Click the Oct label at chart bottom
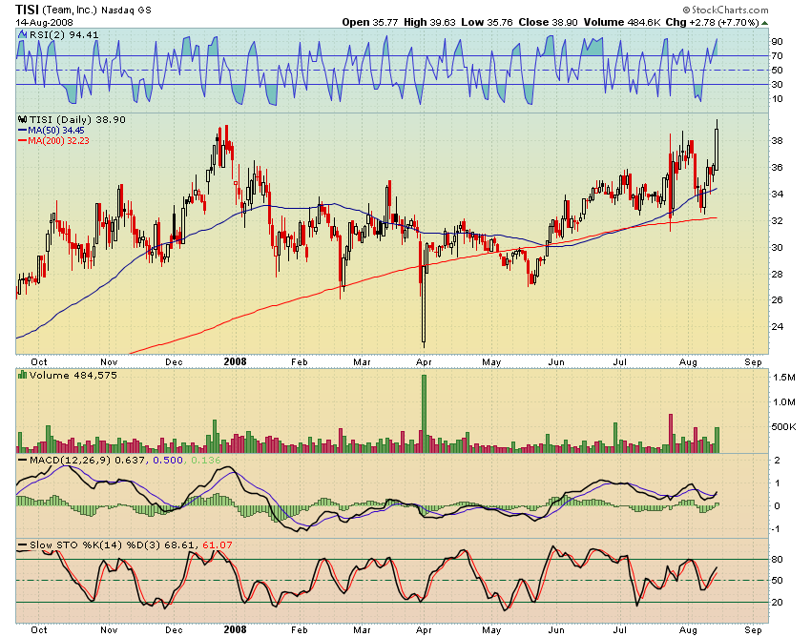The image size is (811, 637). 39,629
